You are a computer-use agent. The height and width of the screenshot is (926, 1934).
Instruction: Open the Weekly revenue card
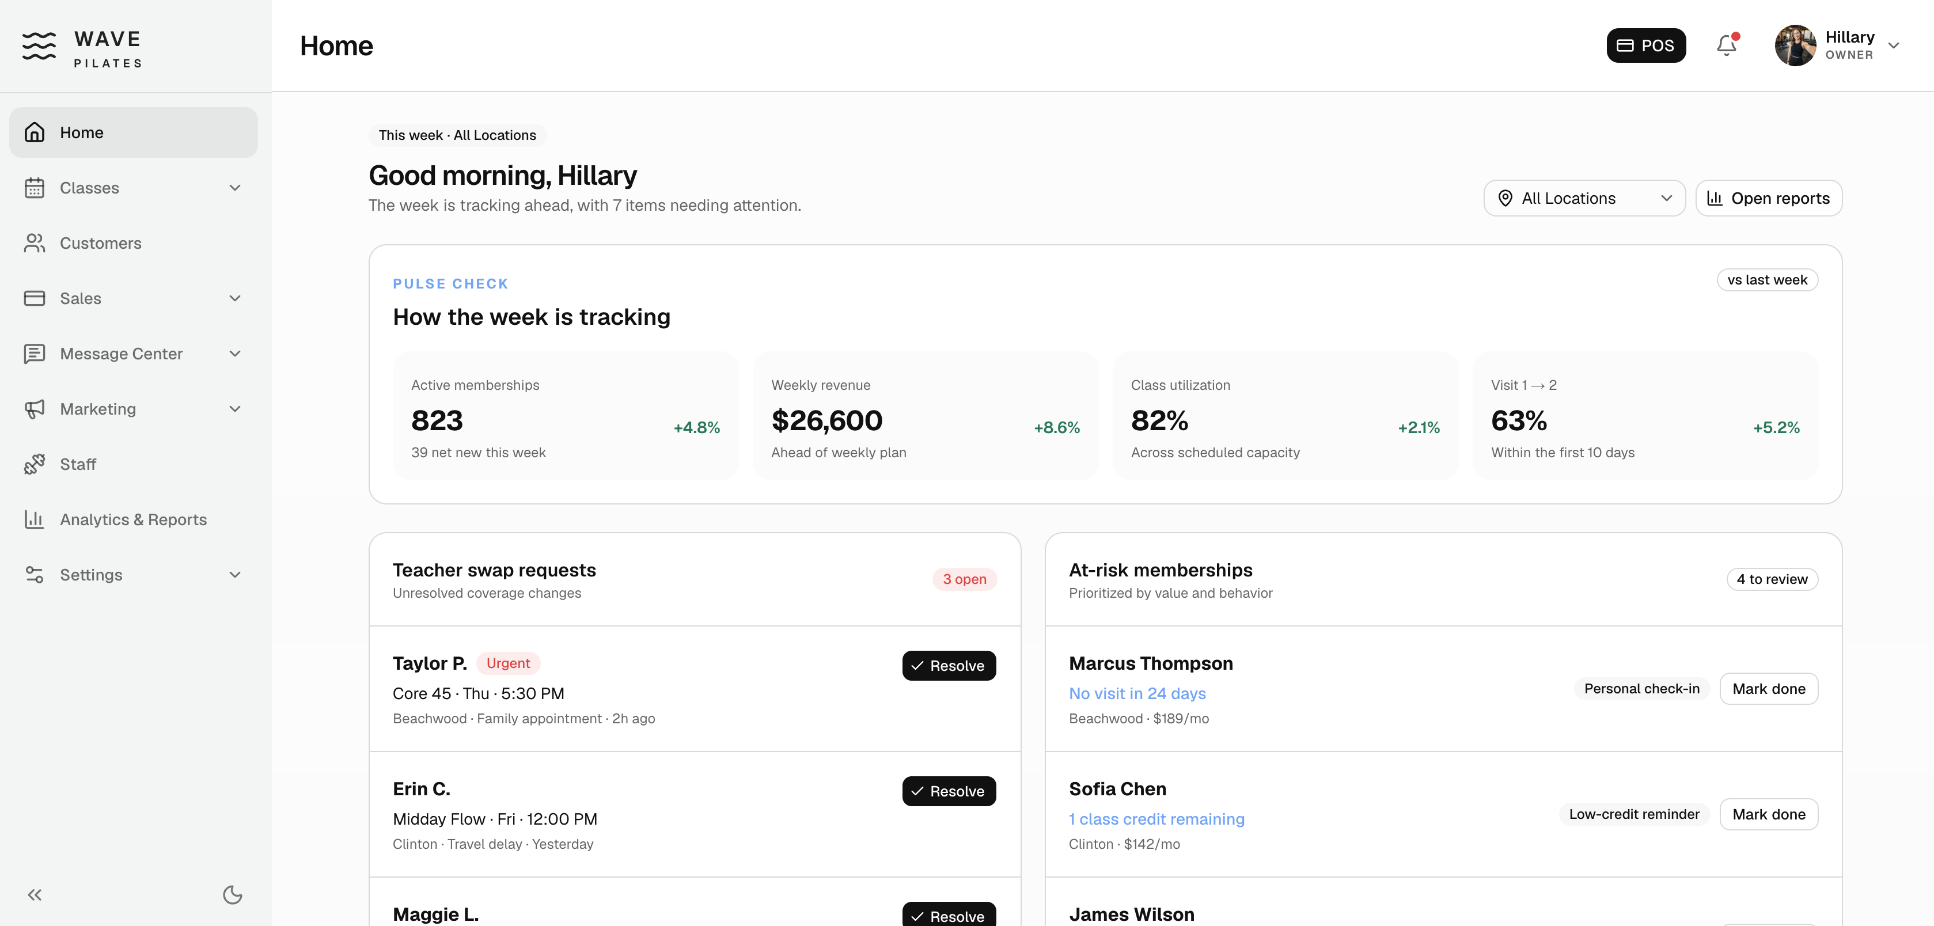925,416
